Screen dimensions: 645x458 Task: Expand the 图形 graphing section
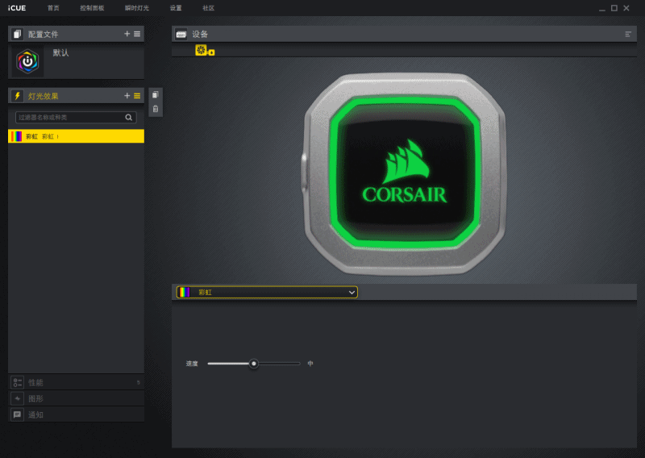tap(76, 398)
